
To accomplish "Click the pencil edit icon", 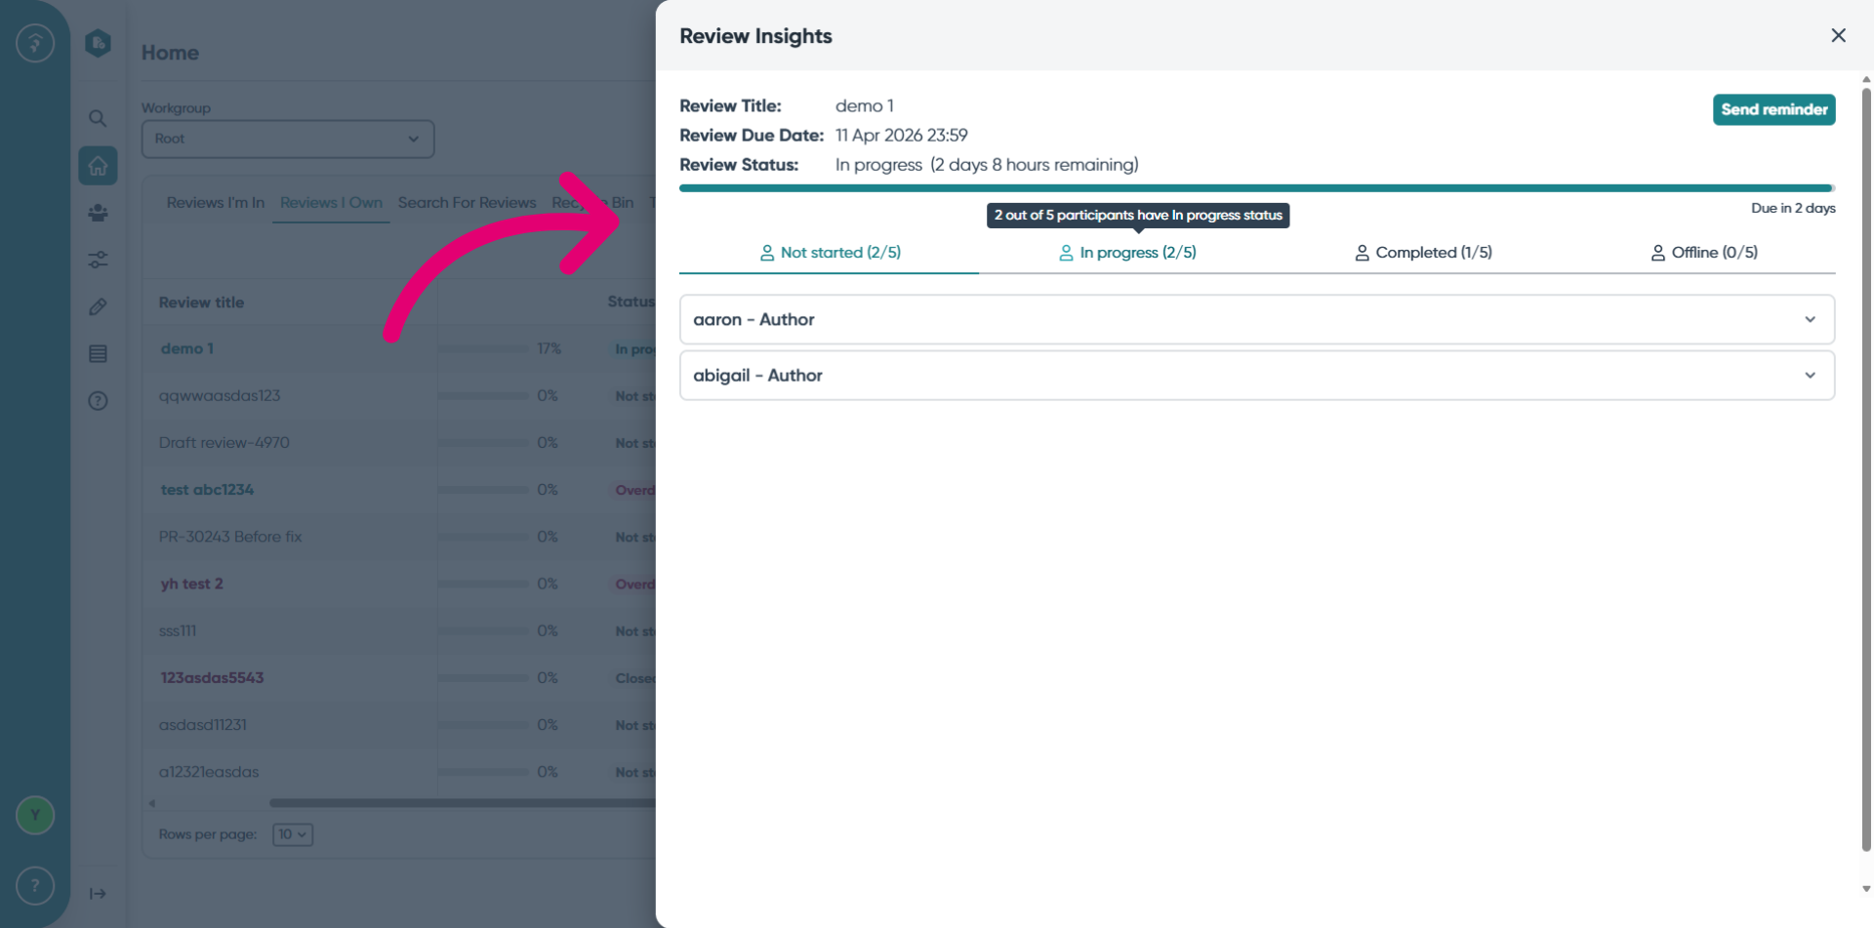I will coord(98,306).
